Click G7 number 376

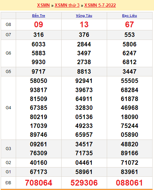click(x=84, y=35)
